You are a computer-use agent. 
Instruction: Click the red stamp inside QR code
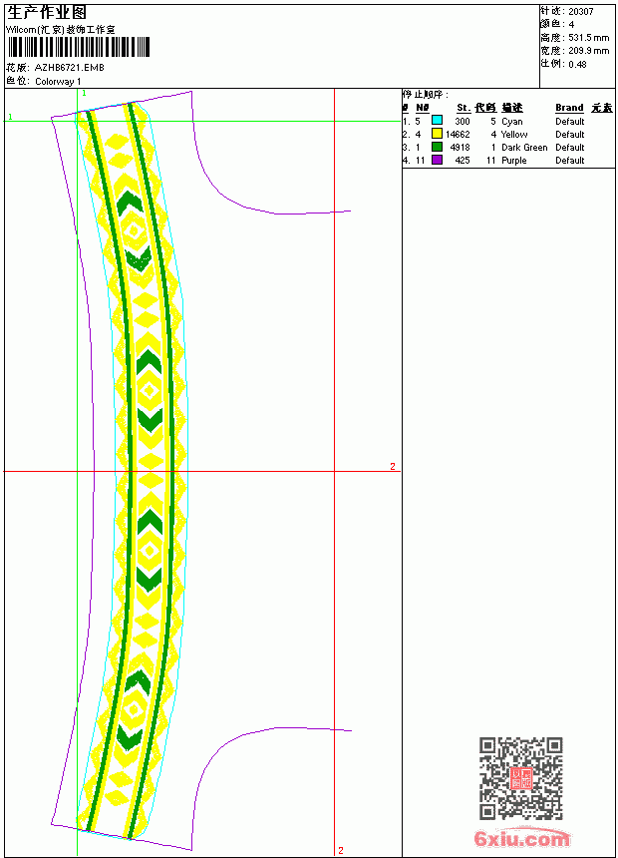[x=521, y=778]
